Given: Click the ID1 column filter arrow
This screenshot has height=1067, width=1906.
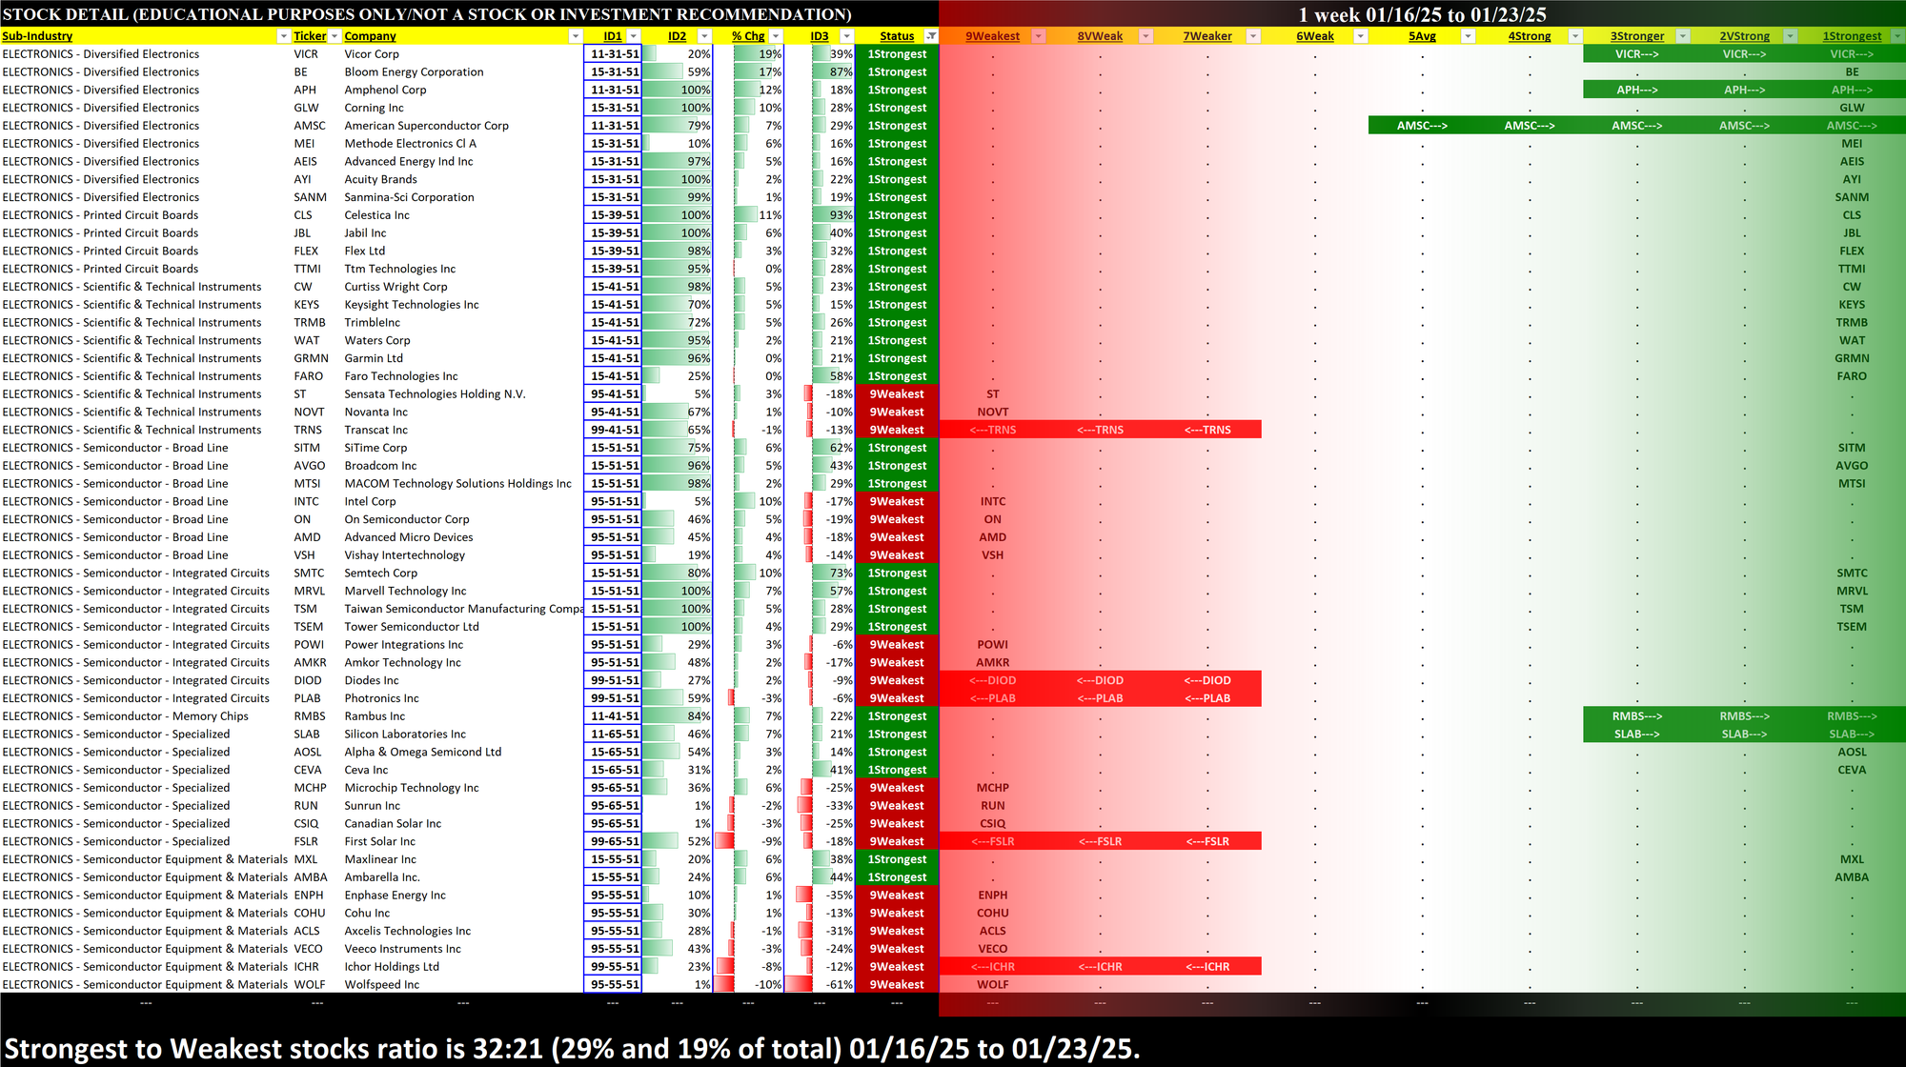Looking at the screenshot, I should click(x=633, y=36).
